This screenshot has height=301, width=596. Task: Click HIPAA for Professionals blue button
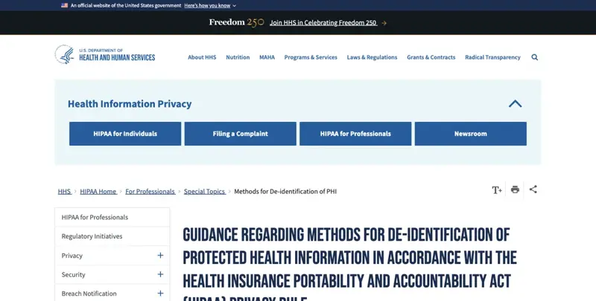[355, 134]
